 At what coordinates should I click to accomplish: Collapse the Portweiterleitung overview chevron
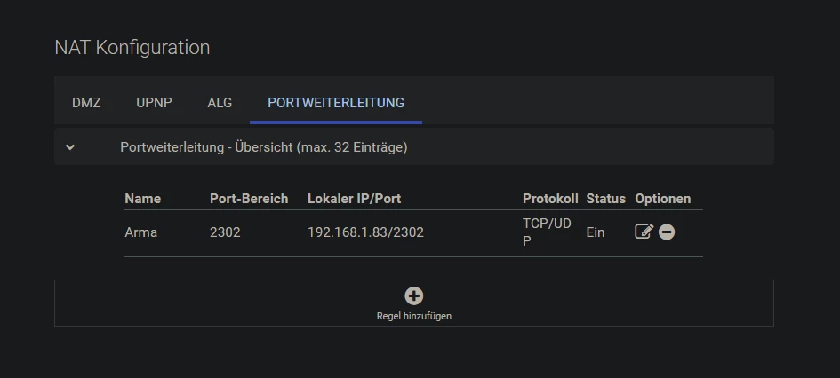70,147
